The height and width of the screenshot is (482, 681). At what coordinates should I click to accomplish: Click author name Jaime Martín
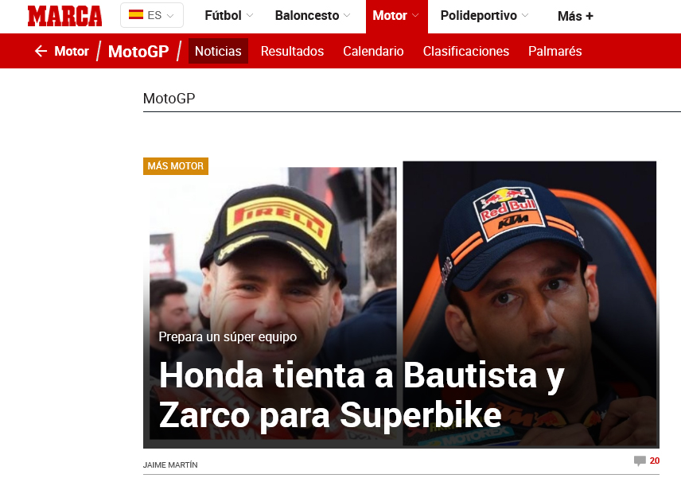coord(170,465)
